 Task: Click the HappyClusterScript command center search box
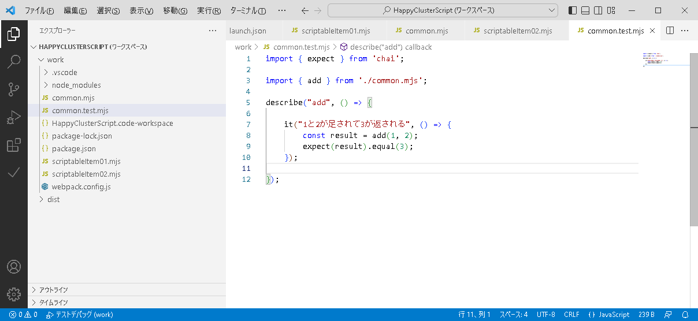pyautogui.click(x=443, y=10)
